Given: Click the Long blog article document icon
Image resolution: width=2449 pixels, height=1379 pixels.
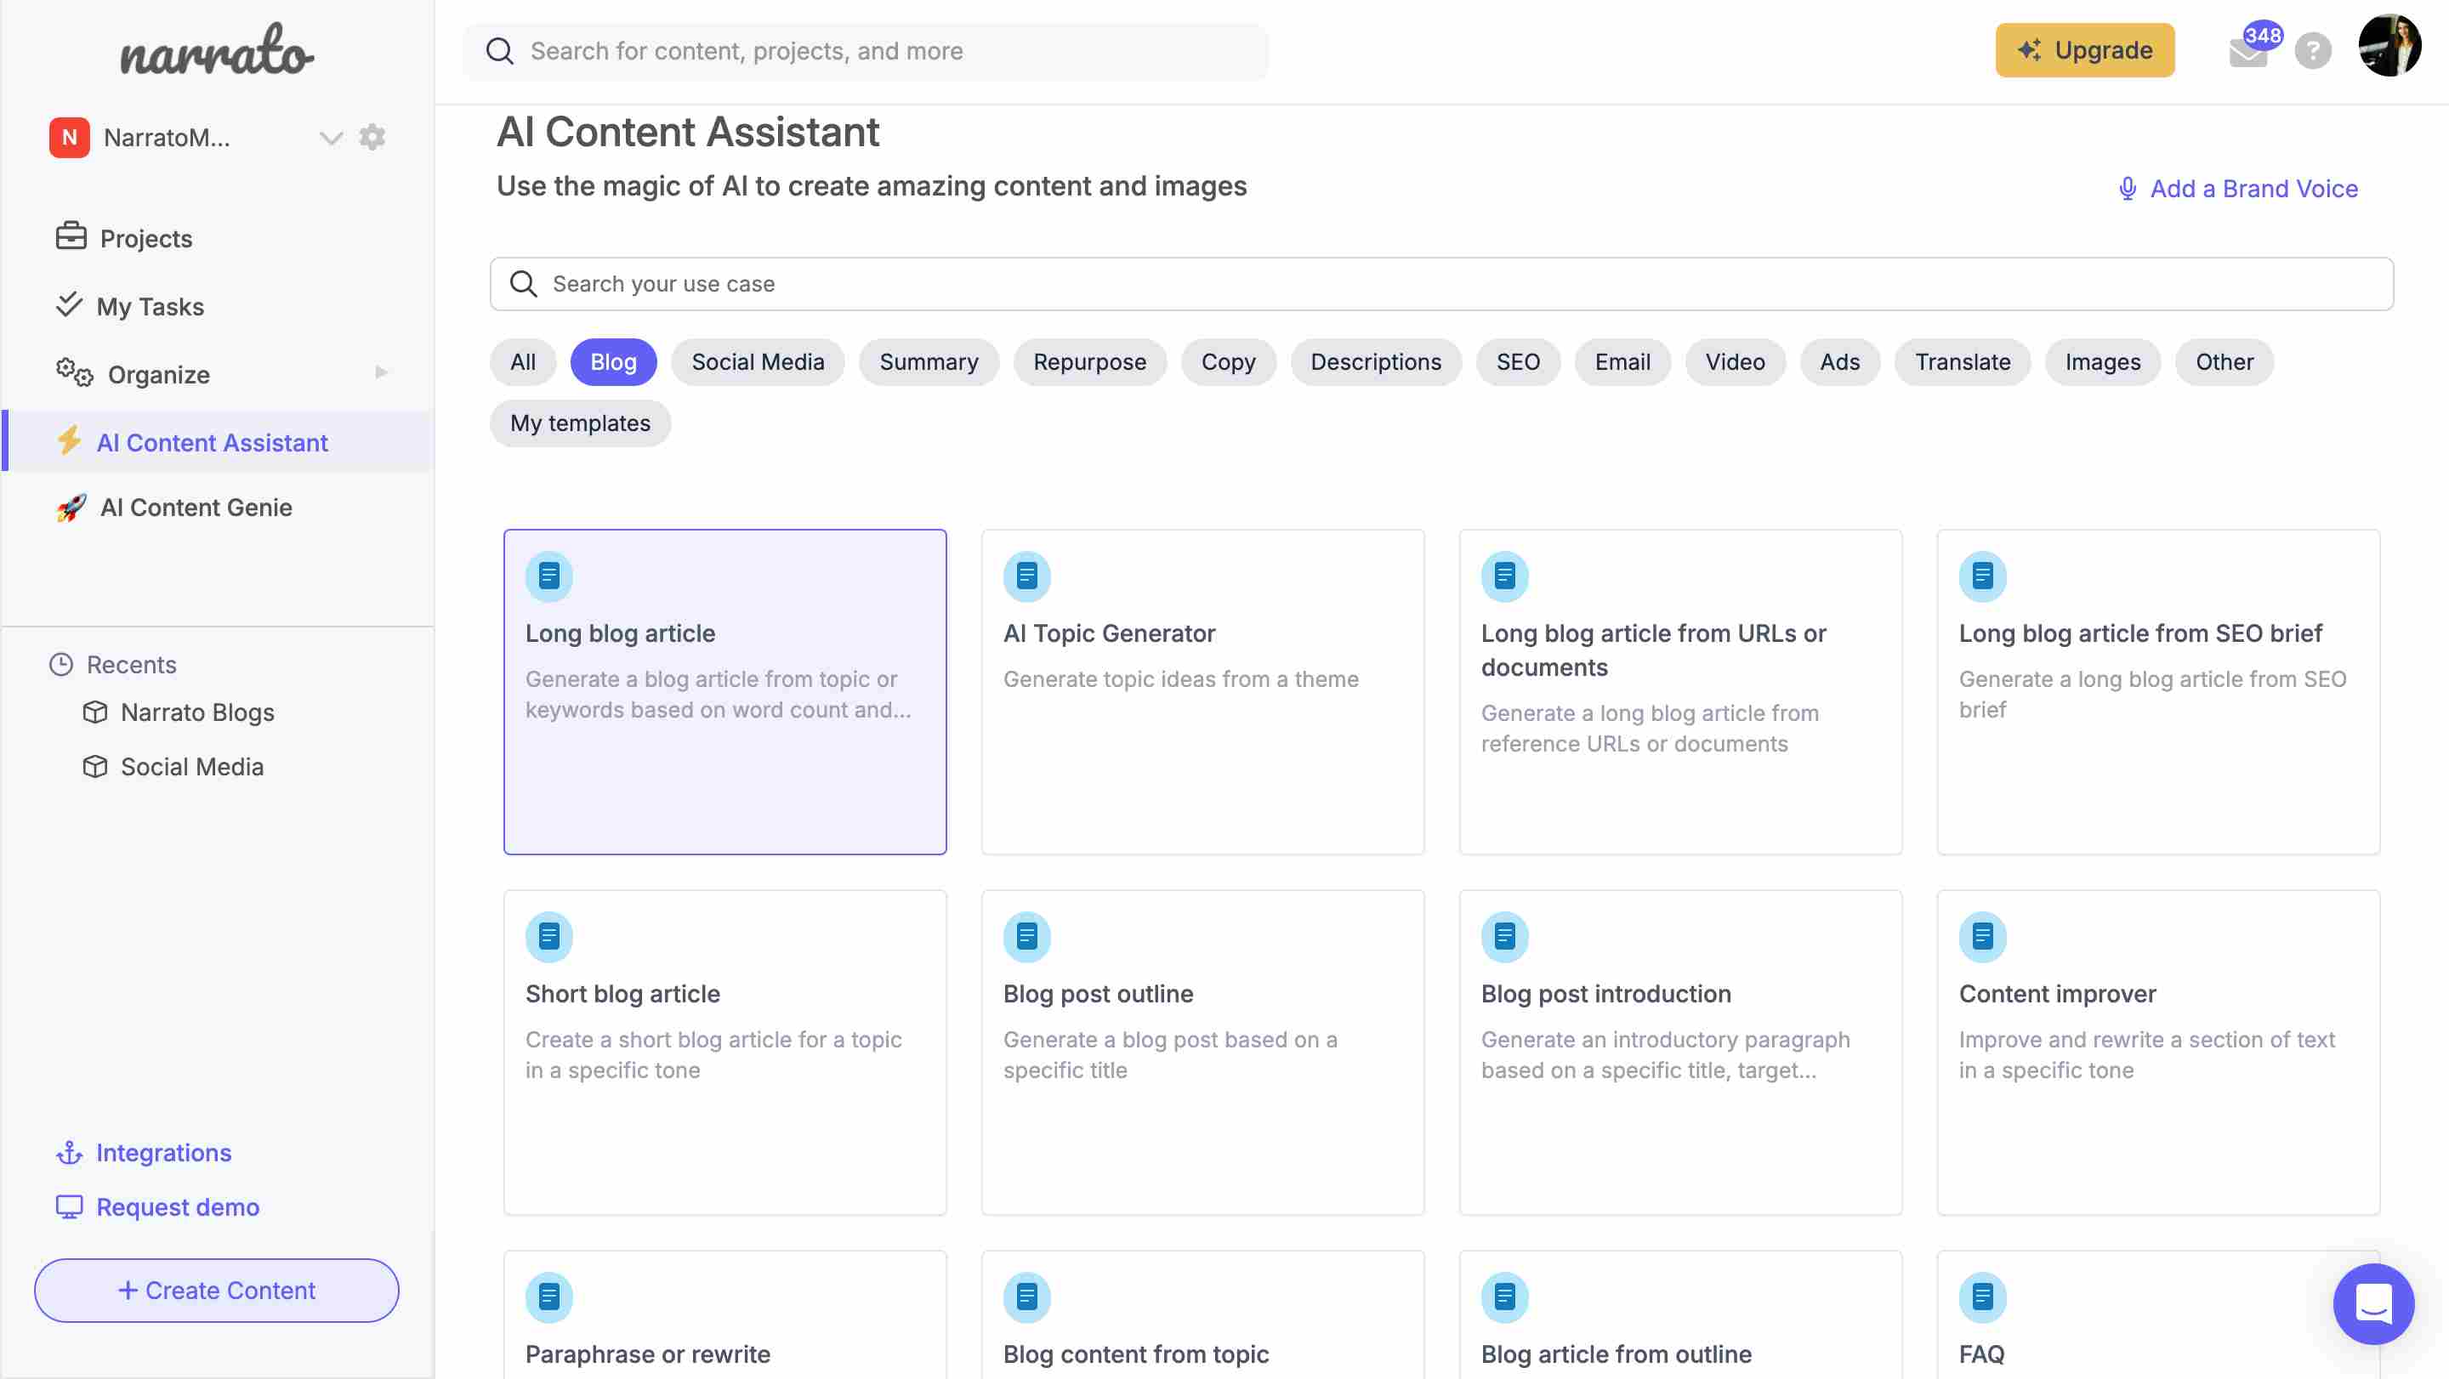Looking at the screenshot, I should point(549,576).
